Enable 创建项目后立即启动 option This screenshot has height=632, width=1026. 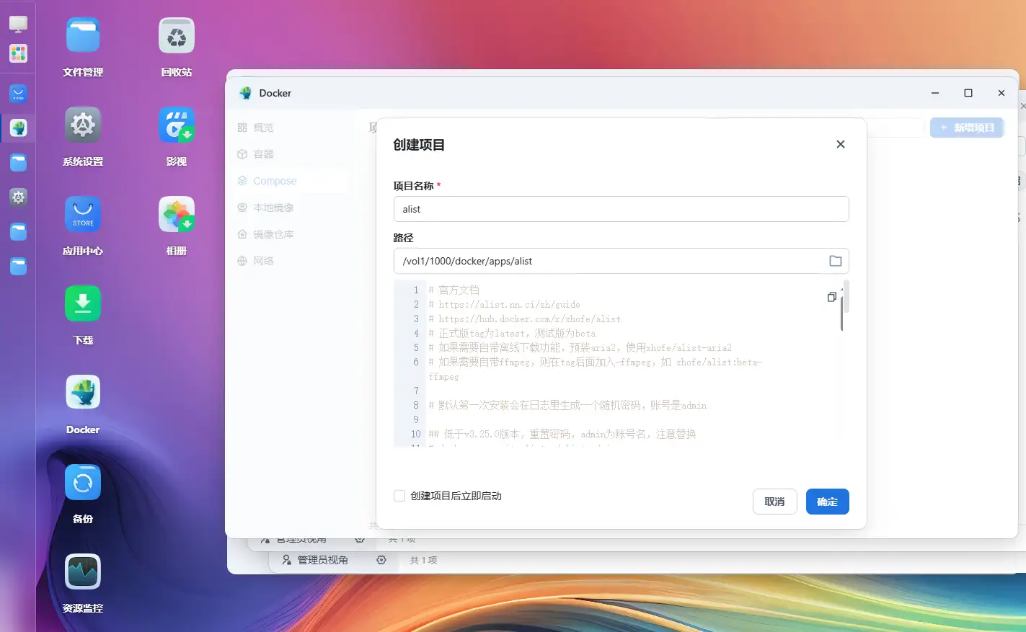coord(399,496)
